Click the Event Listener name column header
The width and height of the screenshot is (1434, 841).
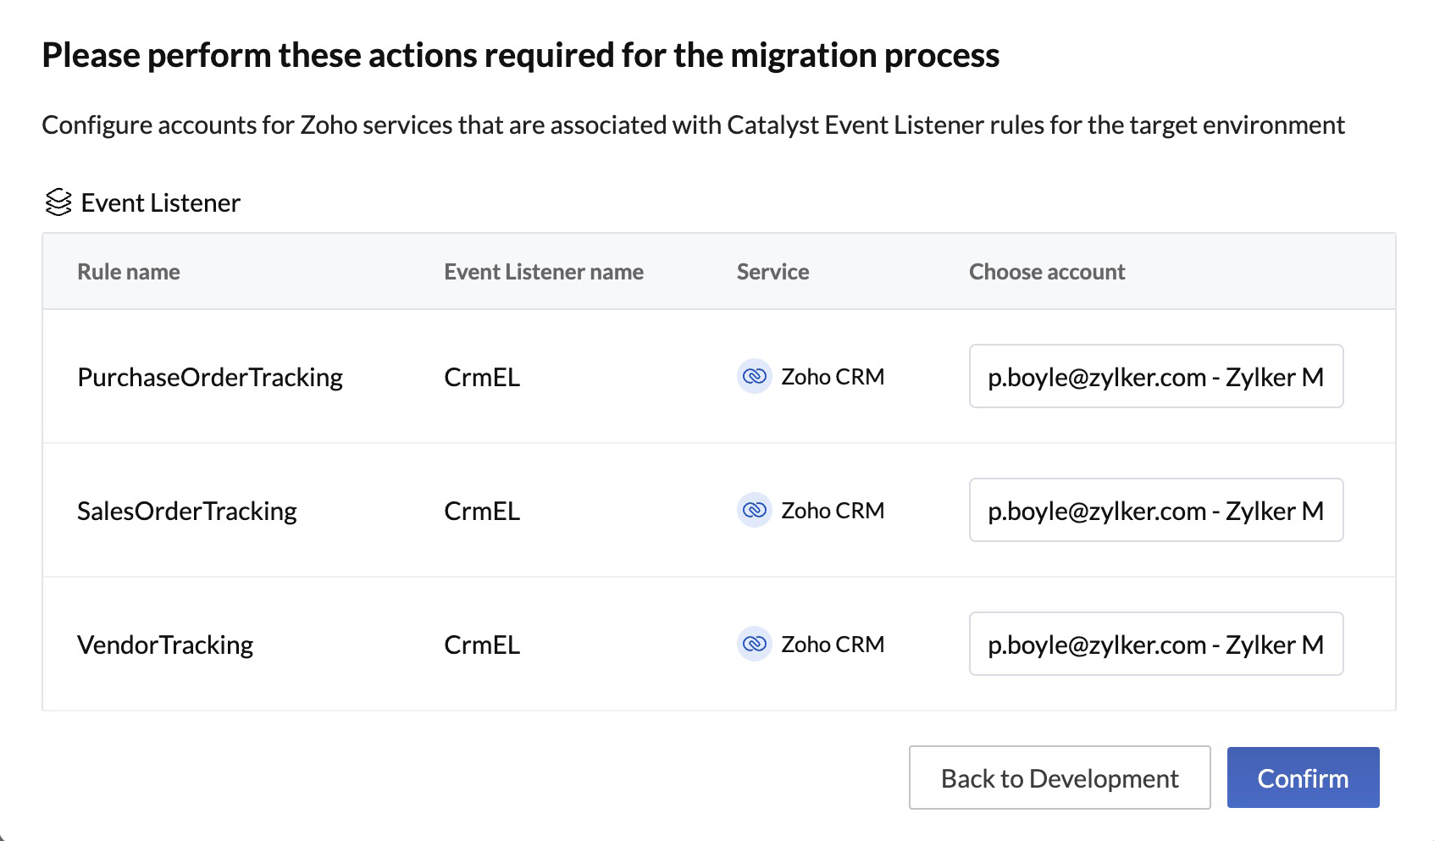click(544, 272)
